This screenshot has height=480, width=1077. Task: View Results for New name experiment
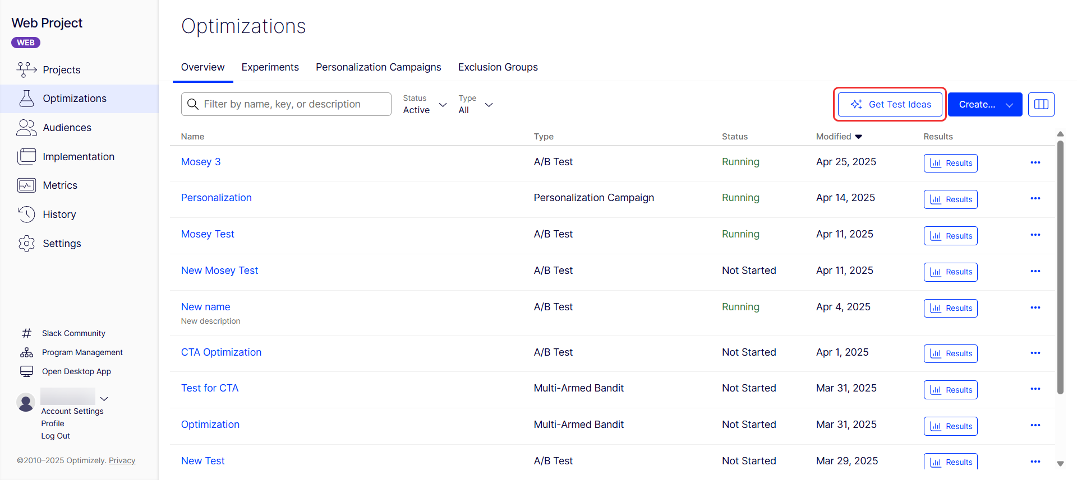coord(950,308)
